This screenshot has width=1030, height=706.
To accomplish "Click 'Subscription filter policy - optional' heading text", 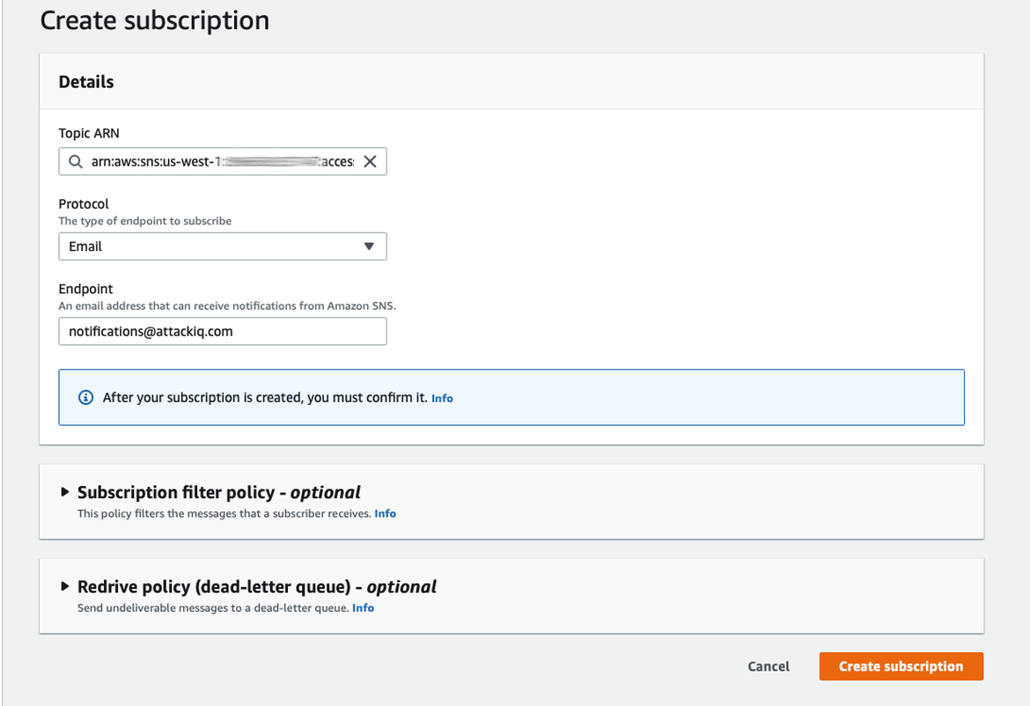I will tap(218, 492).
